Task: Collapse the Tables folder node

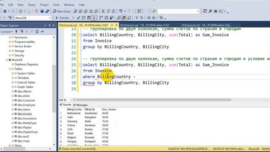Action: click(10, 69)
